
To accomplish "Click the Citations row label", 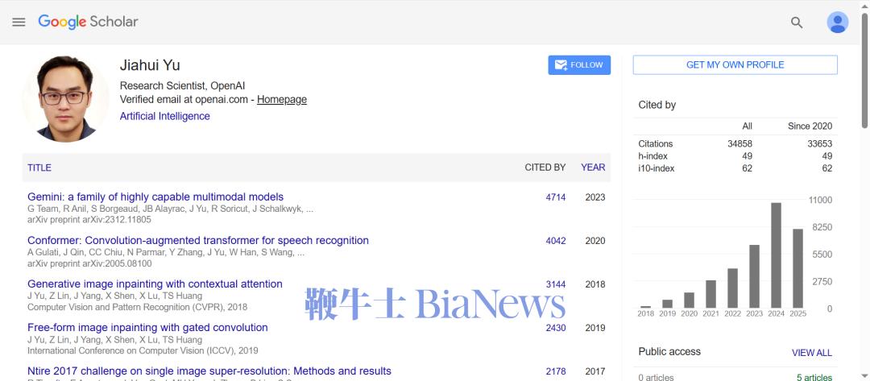I will pyautogui.click(x=655, y=143).
